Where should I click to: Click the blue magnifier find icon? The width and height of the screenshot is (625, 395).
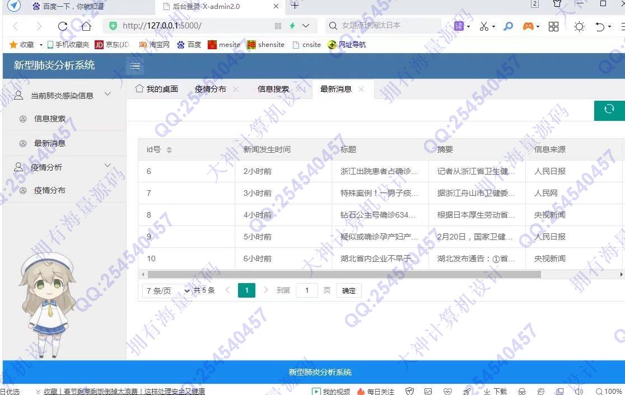[508, 26]
